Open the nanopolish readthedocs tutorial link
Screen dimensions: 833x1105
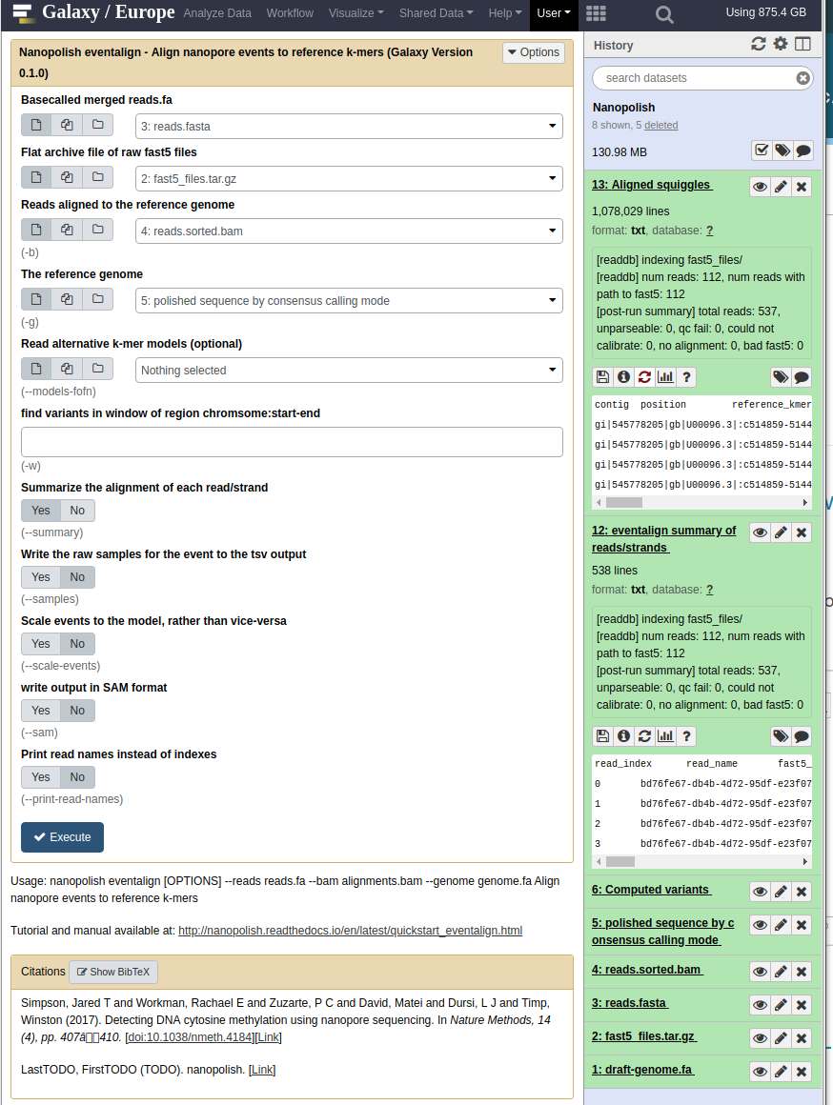[x=351, y=931]
